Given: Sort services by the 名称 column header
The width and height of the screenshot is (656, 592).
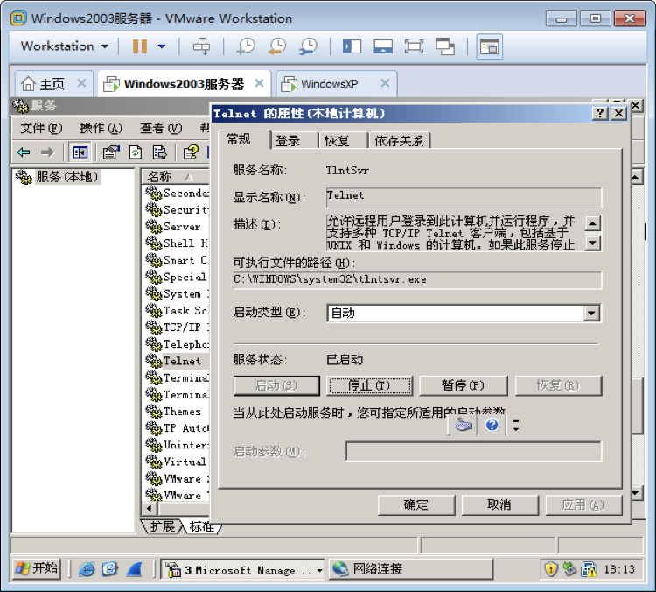Looking at the screenshot, I should [x=176, y=176].
